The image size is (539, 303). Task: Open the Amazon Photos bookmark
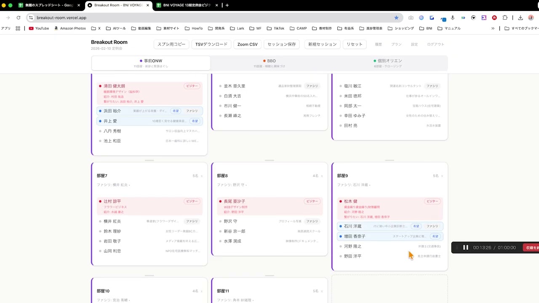pos(70,28)
